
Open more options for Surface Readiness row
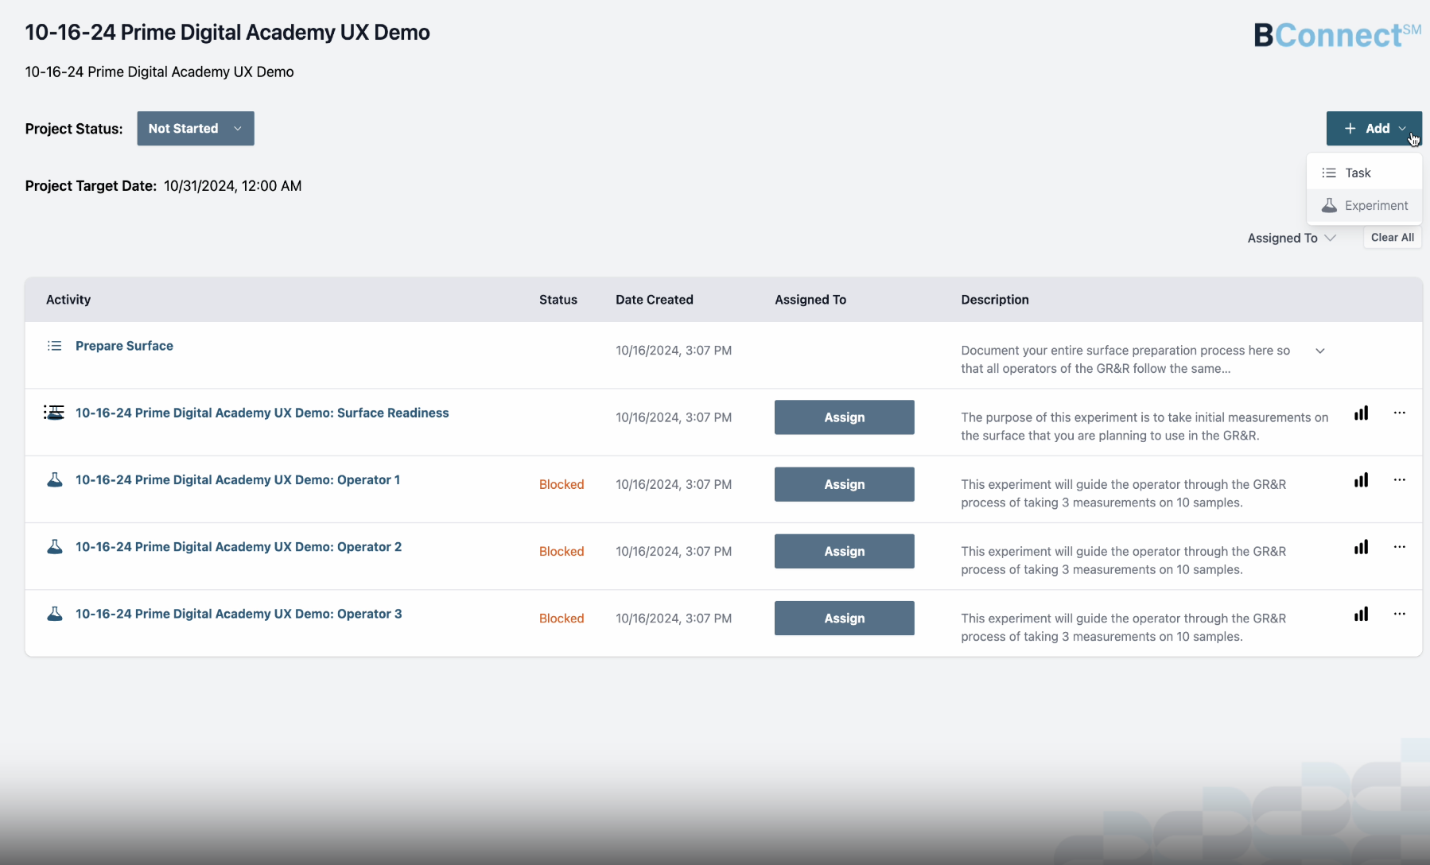tap(1399, 413)
